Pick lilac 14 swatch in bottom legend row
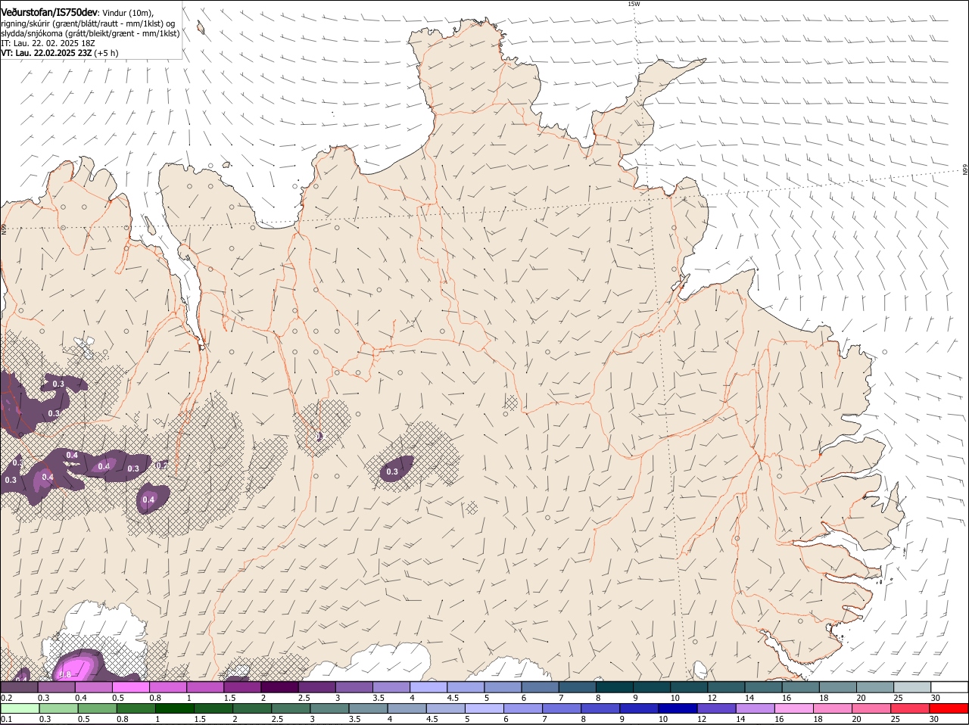The width and height of the screenshot is (969, 725). (x=756, y=708)
